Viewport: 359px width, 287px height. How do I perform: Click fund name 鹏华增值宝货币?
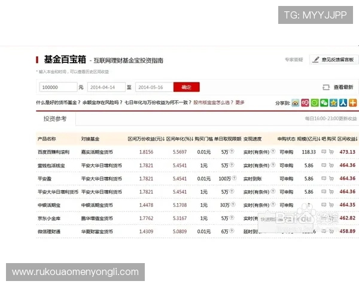point(97,219)
